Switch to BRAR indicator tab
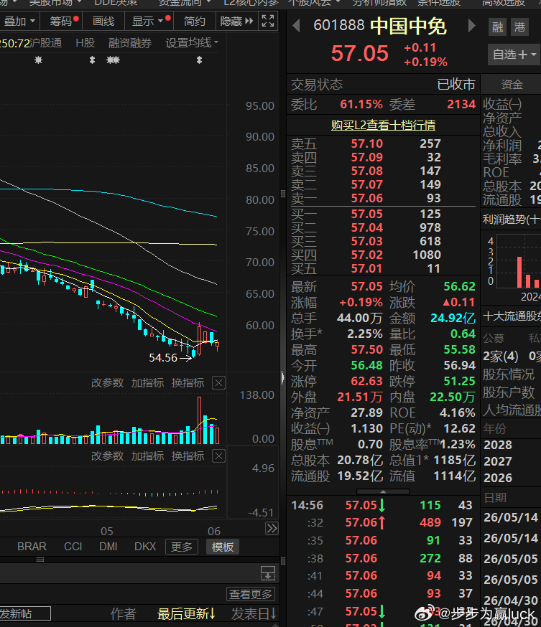The image size is (541, 627). tap(32, 547)
